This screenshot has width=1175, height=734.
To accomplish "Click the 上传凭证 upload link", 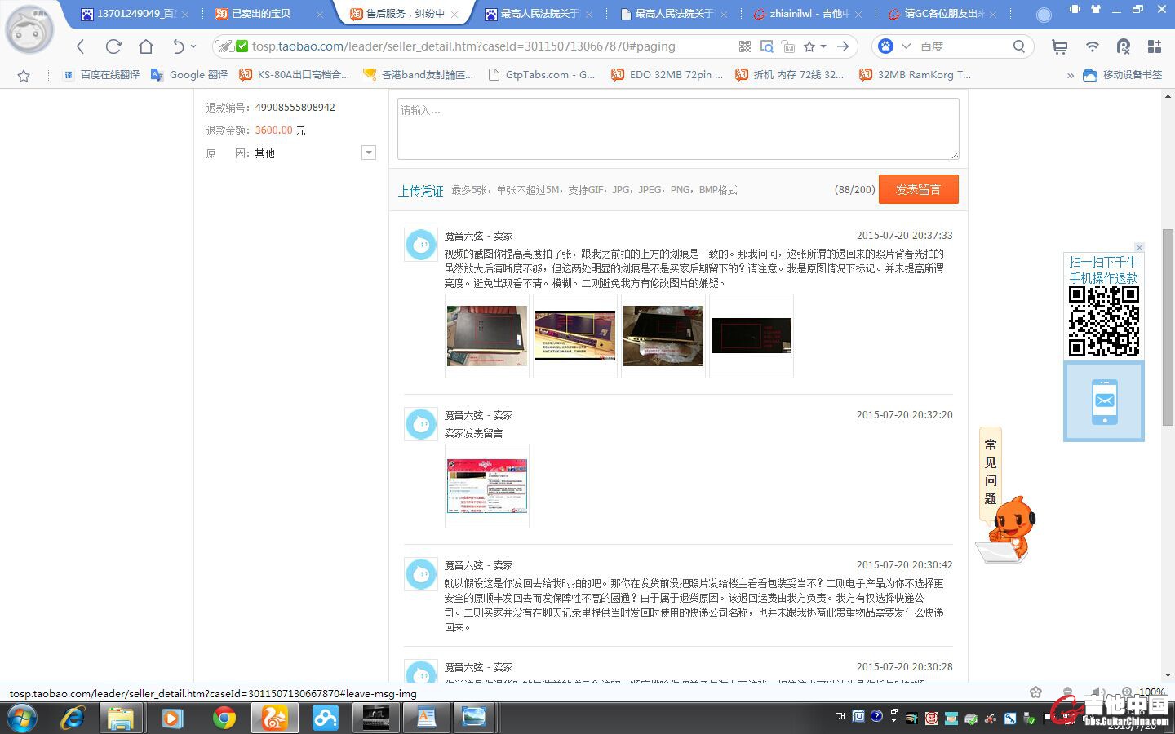I will point(420,191).
